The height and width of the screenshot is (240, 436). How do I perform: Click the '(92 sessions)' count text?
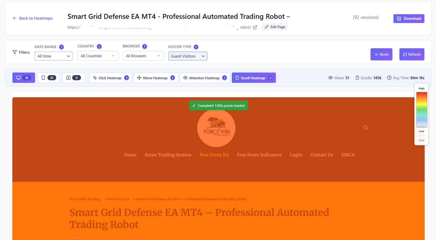click(x=366, y=17)
